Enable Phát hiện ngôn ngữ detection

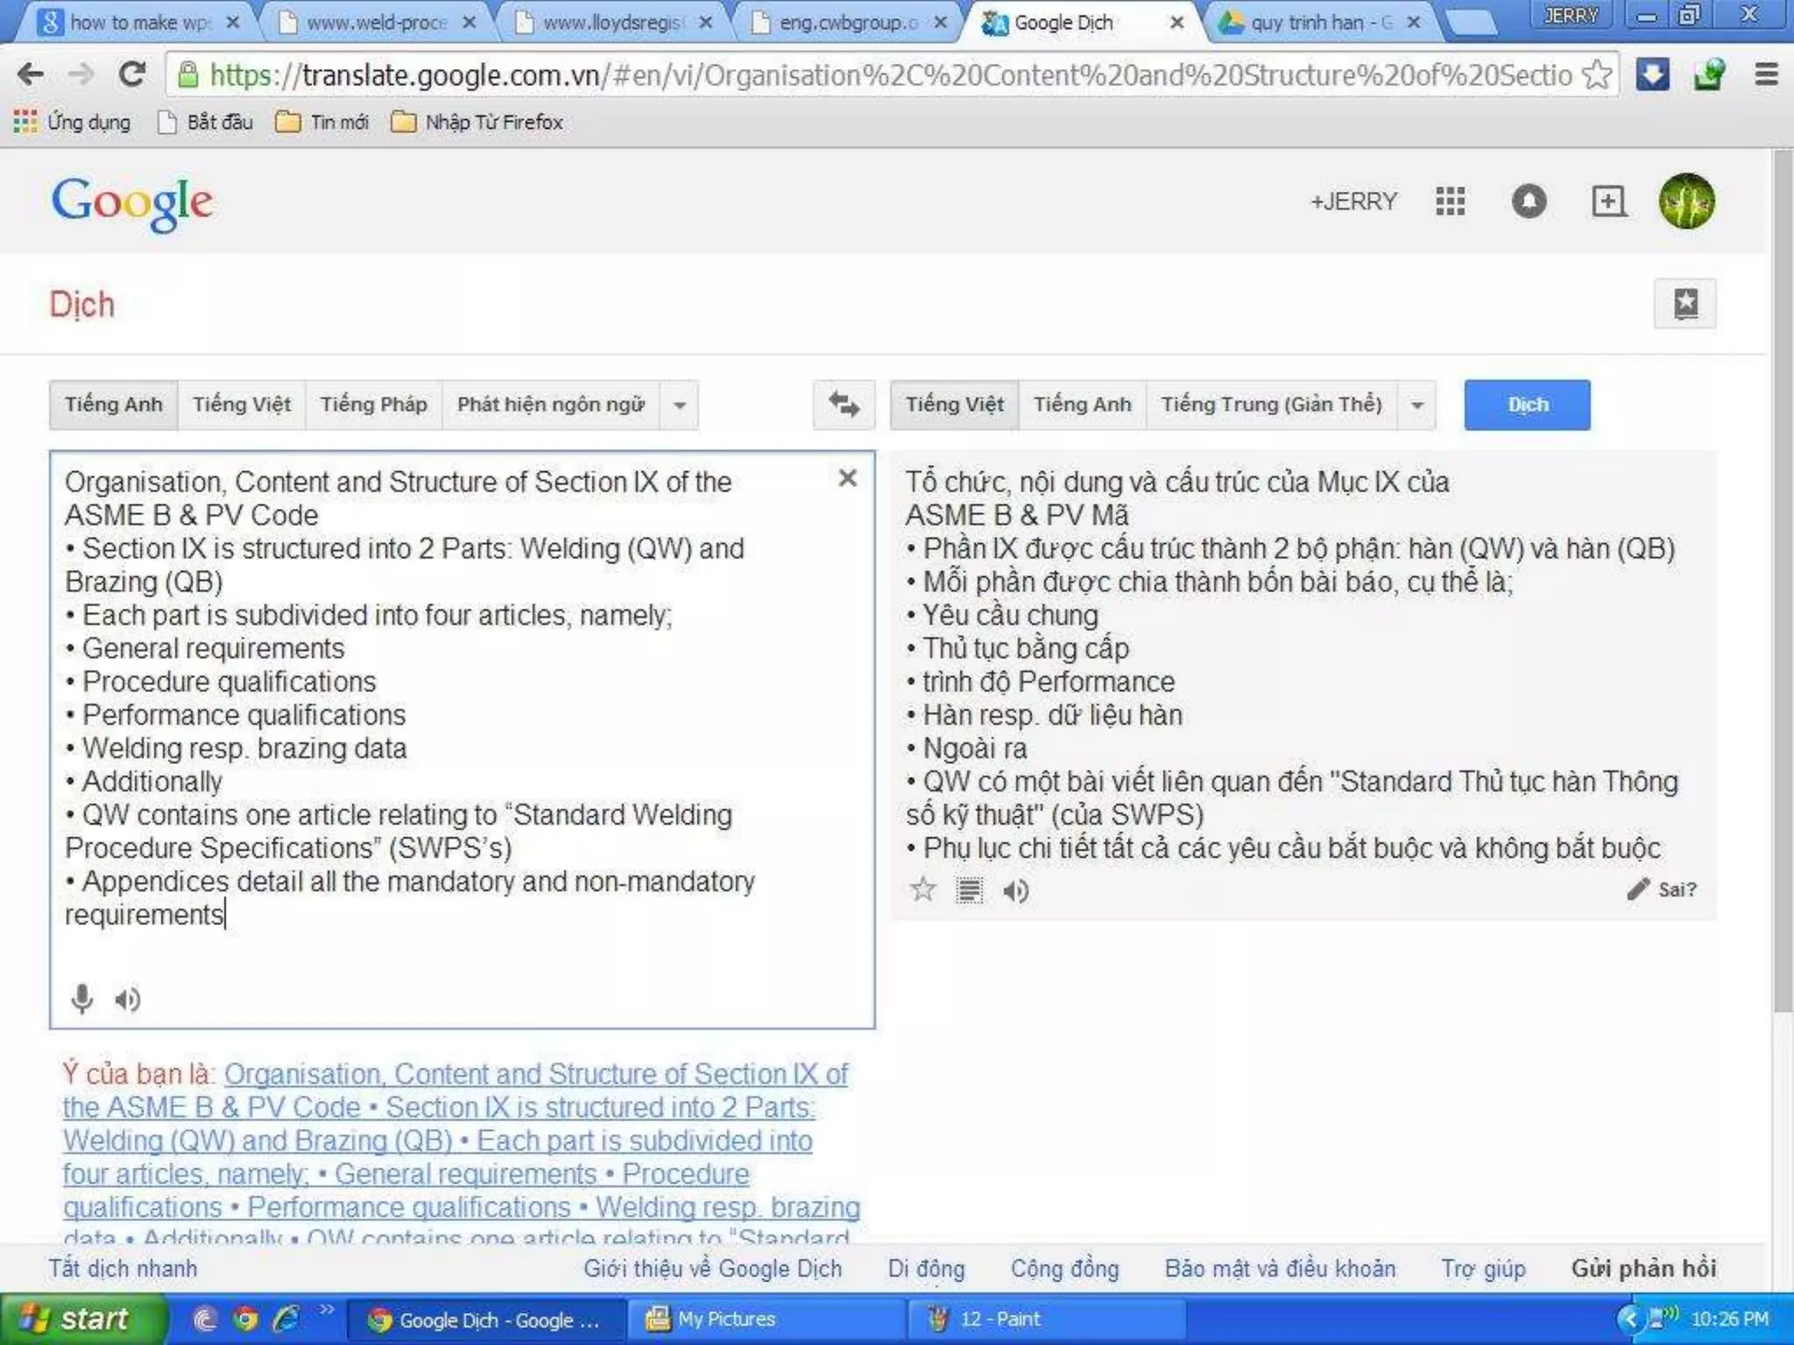click(550, 405)
